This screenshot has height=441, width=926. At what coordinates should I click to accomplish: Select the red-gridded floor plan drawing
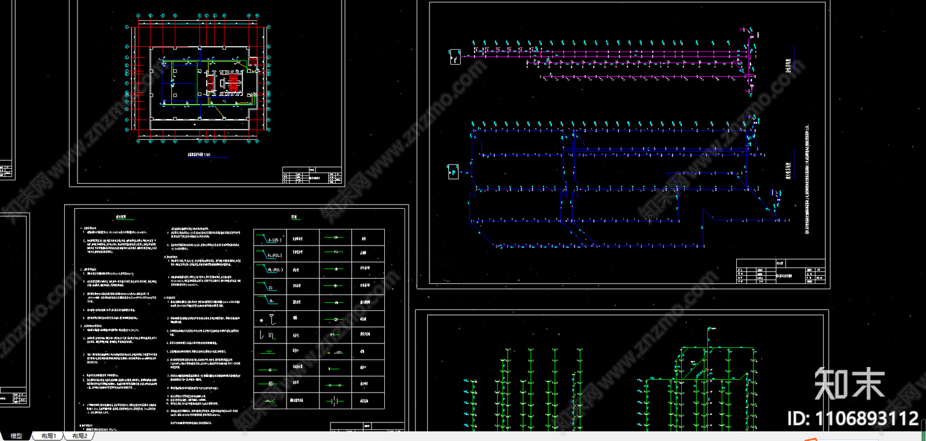pos(199,78)
